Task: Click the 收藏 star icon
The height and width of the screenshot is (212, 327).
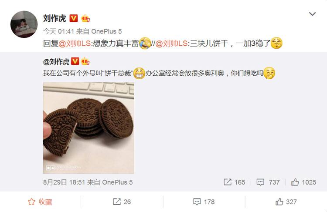Action: [32, 202]
